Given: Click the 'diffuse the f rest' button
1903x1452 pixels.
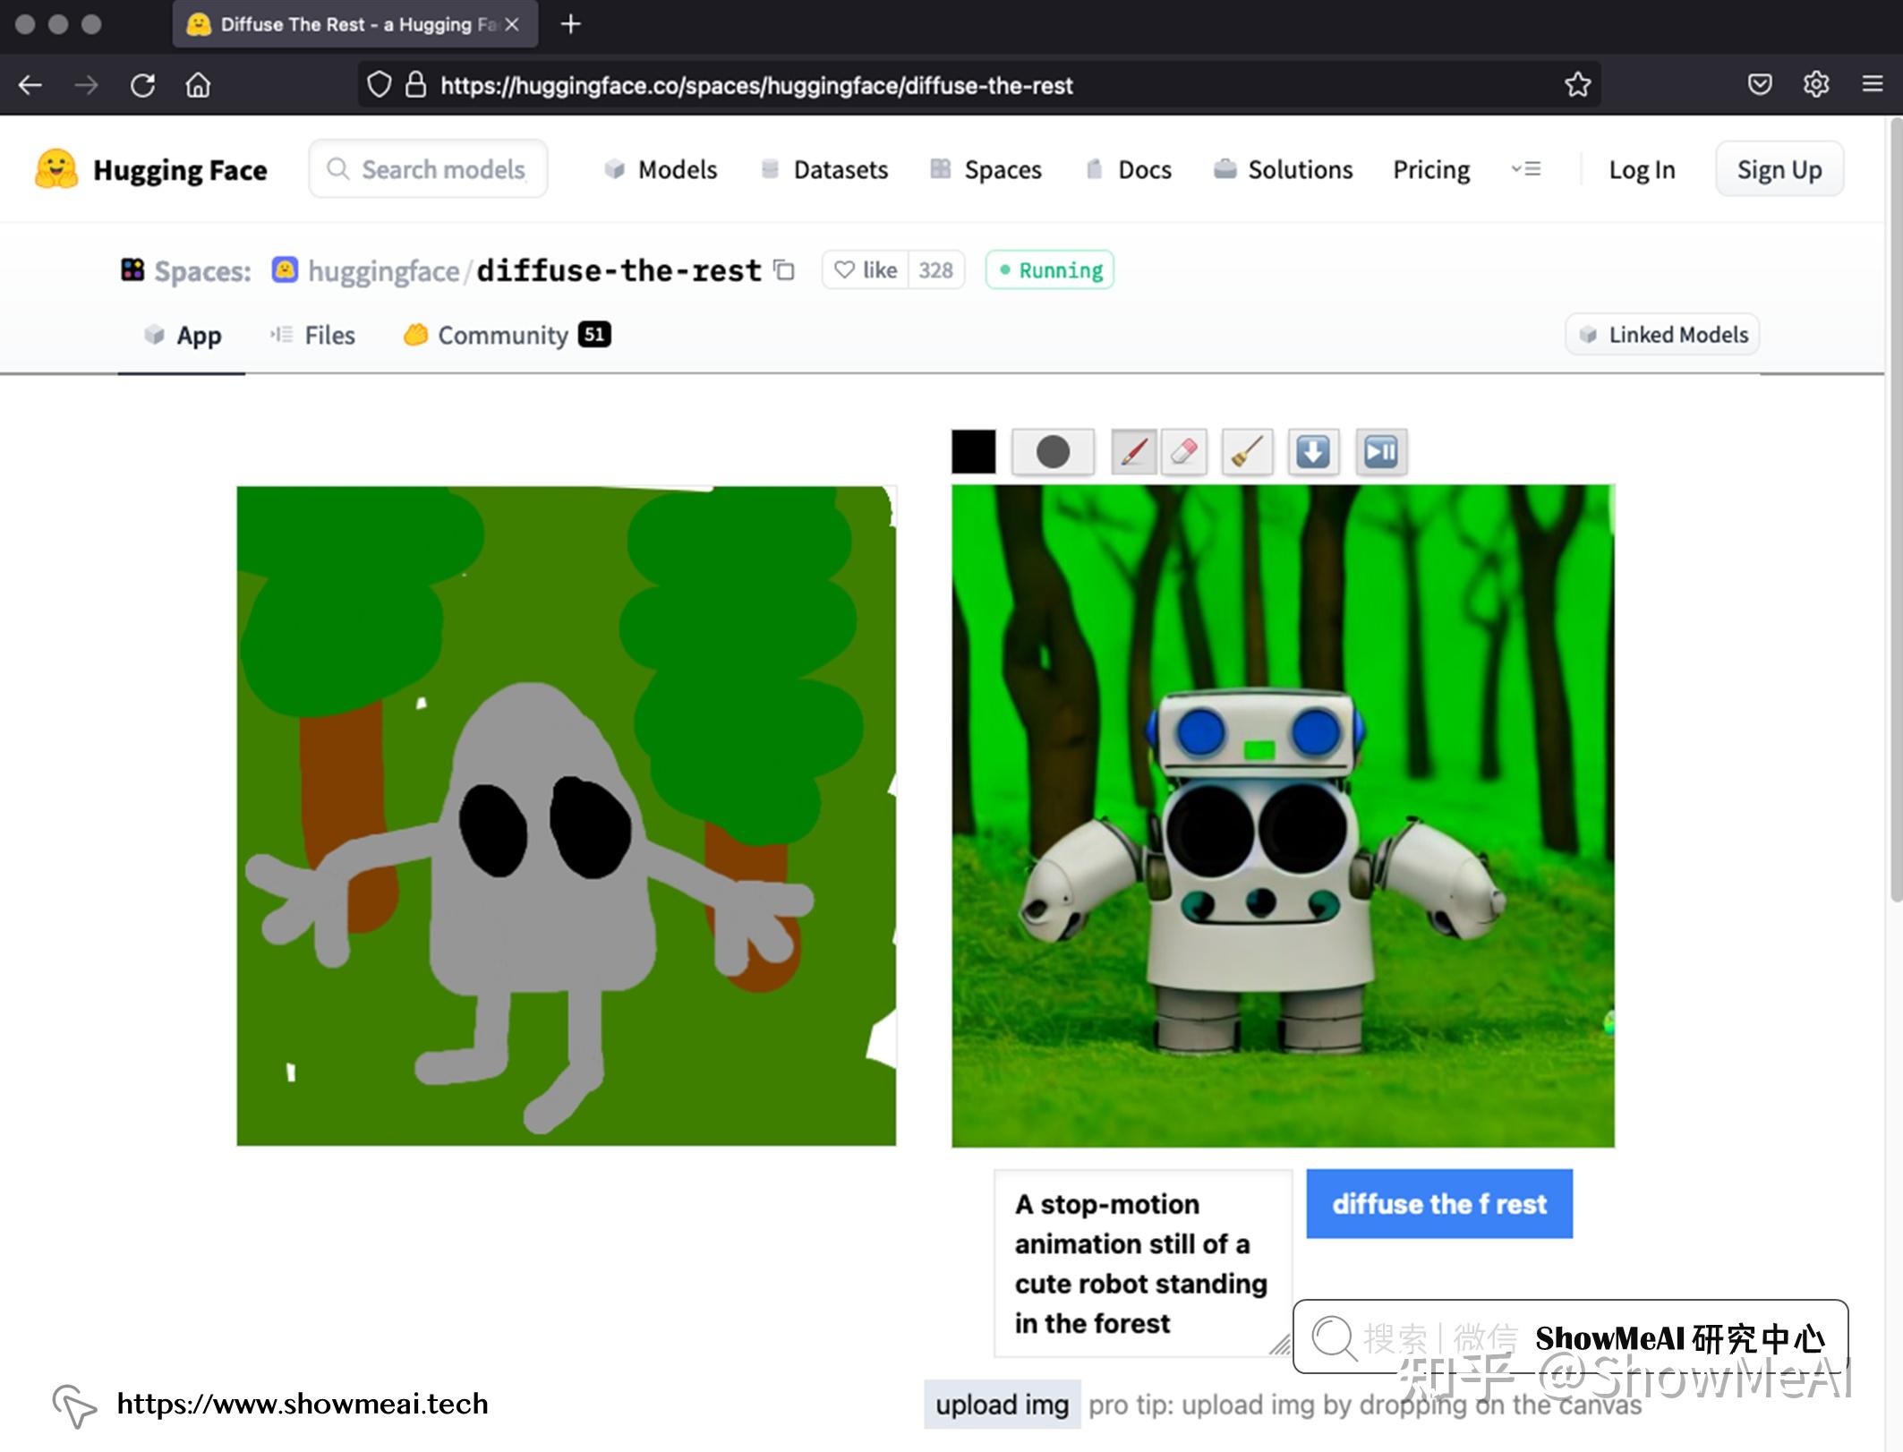Looking at the screenshot, I should coord(1438,1204).
